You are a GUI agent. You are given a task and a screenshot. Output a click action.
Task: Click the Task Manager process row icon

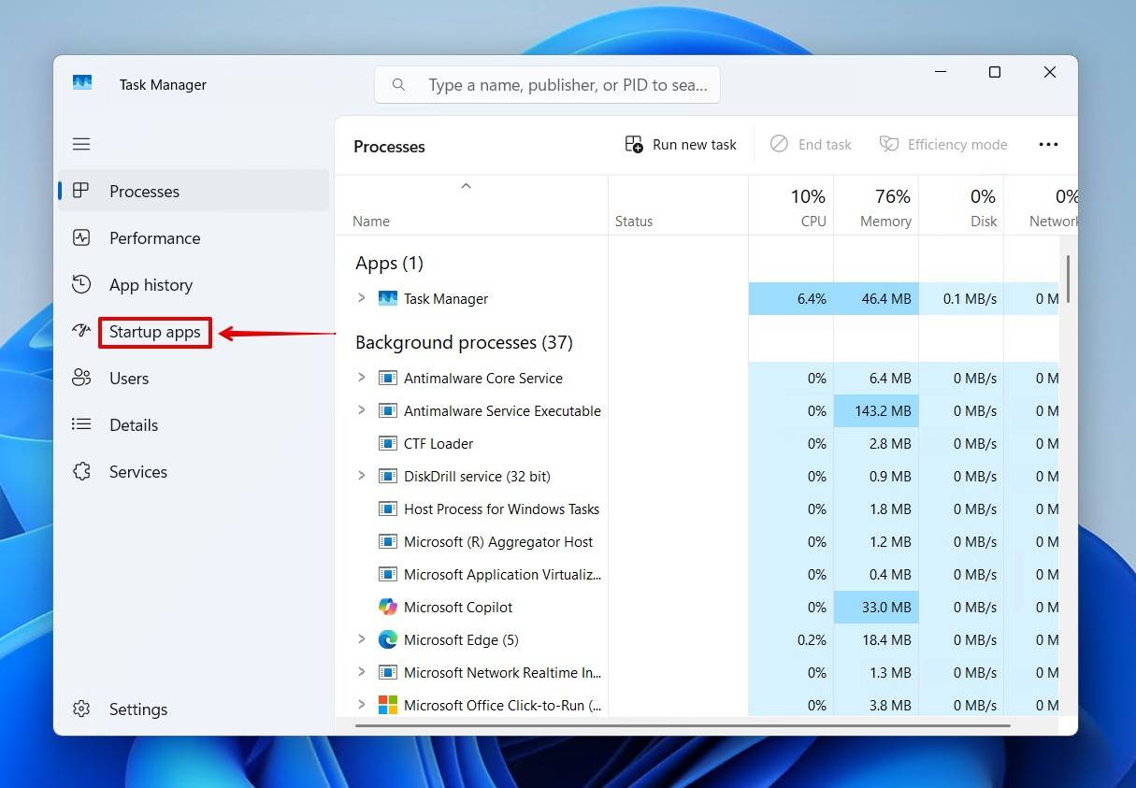pyautogui.click(x=388, y=298)
